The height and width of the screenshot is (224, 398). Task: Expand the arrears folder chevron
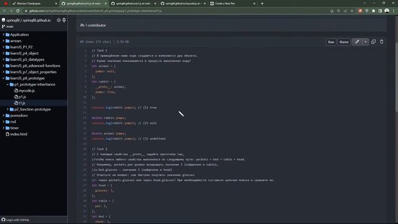click(4, 41)
